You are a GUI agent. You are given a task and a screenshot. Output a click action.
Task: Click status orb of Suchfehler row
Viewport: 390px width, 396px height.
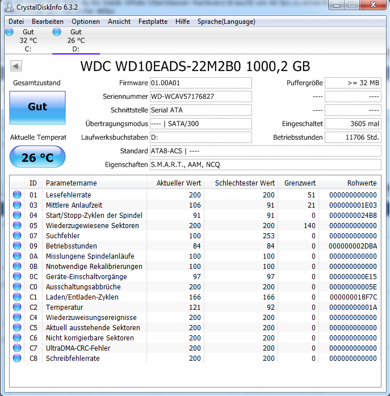click(x=17, y=235)
